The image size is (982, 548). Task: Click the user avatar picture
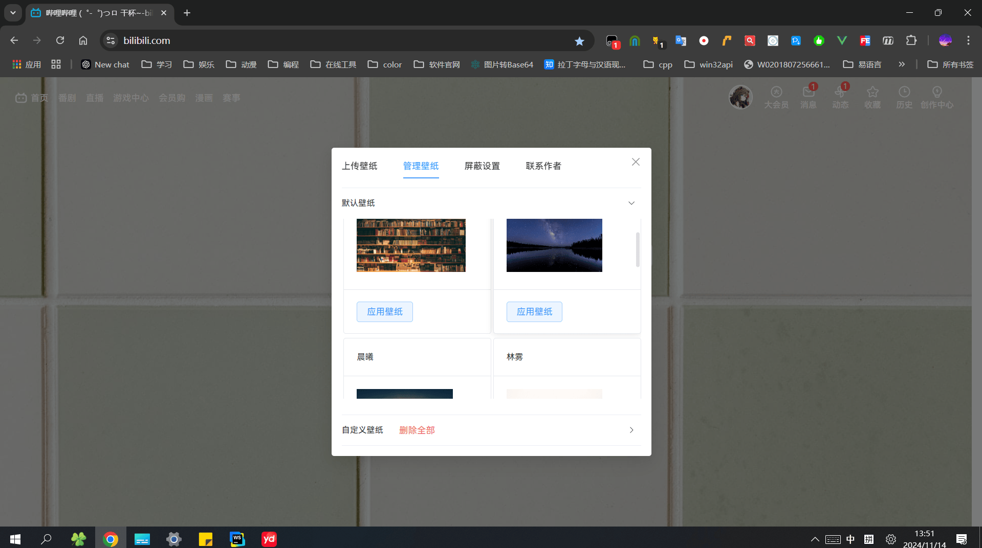click(740, 97)
